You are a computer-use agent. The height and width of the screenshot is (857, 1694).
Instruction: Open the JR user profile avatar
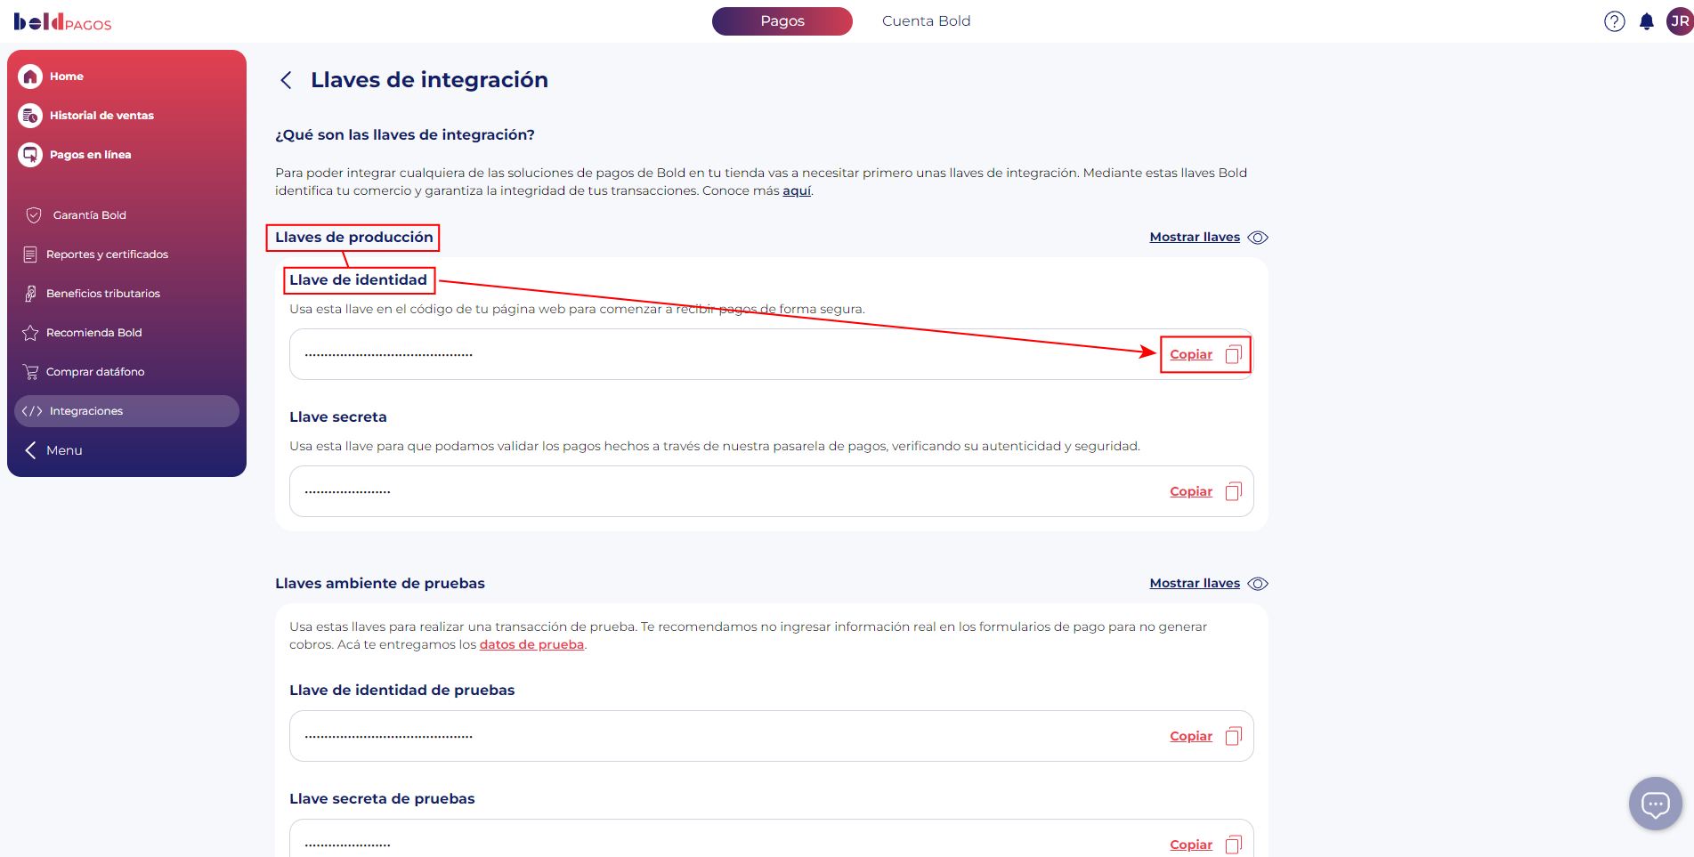(x=1679, y=21)
